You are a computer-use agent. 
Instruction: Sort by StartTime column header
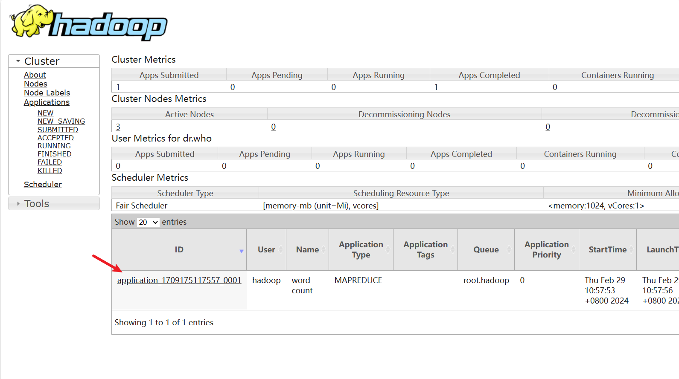point(607,250)
